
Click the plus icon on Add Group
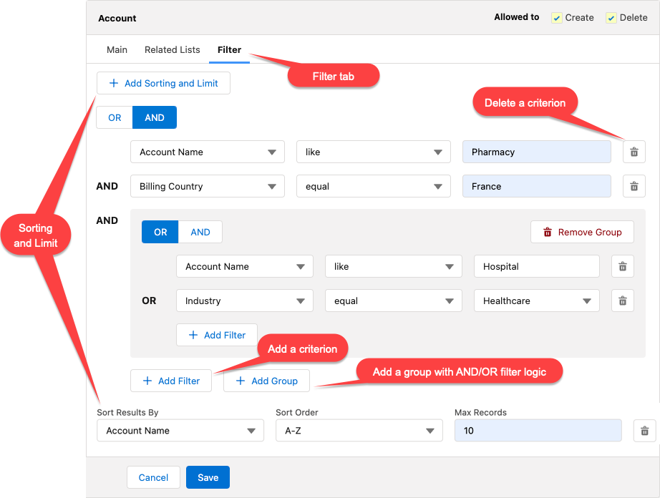coord(241,381)
